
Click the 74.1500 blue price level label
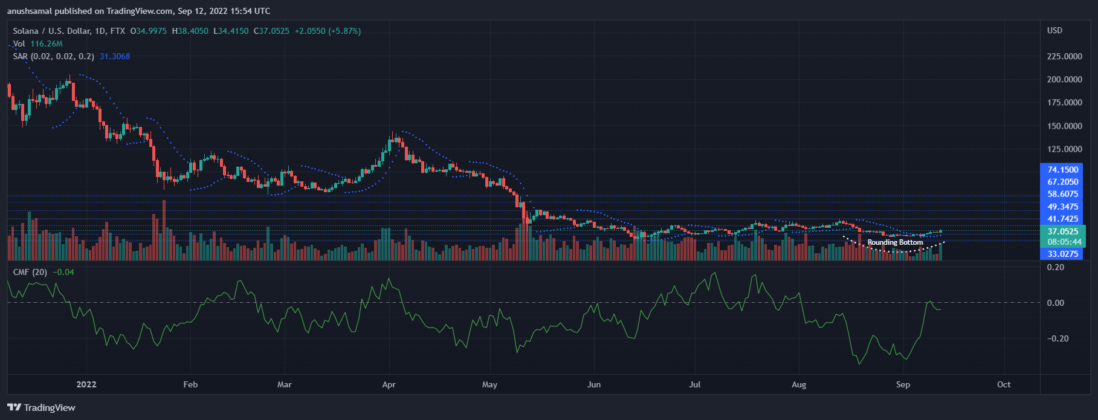[1062, 170]
